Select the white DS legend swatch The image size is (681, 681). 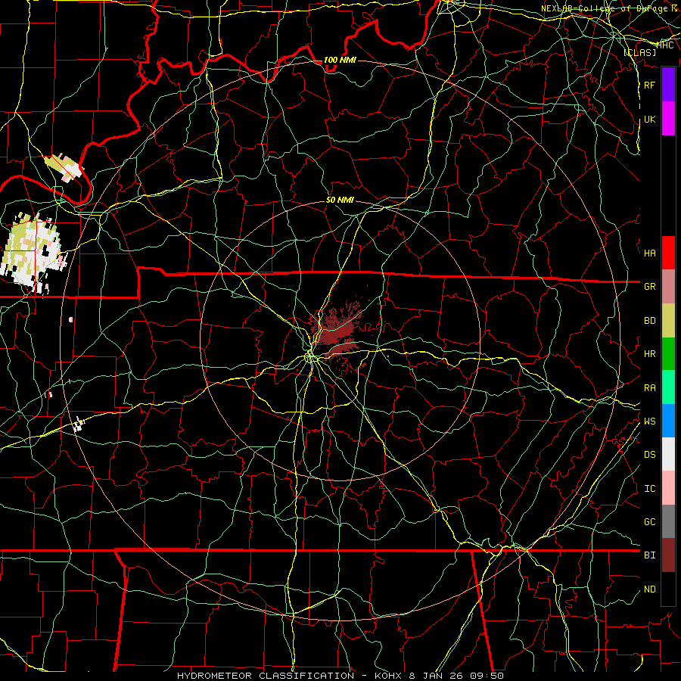click(668, 454)
